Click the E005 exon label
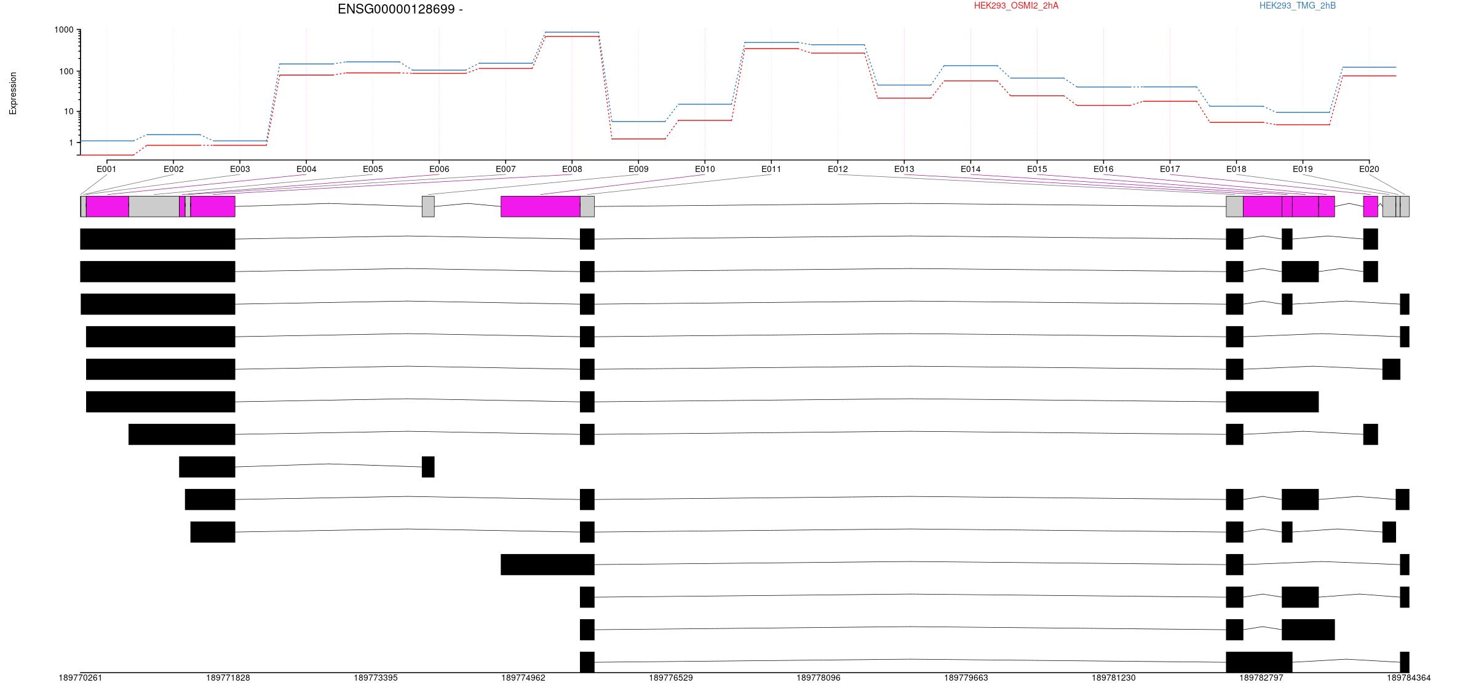Screen dimensions: 1476x688 (x=373, y=169)
